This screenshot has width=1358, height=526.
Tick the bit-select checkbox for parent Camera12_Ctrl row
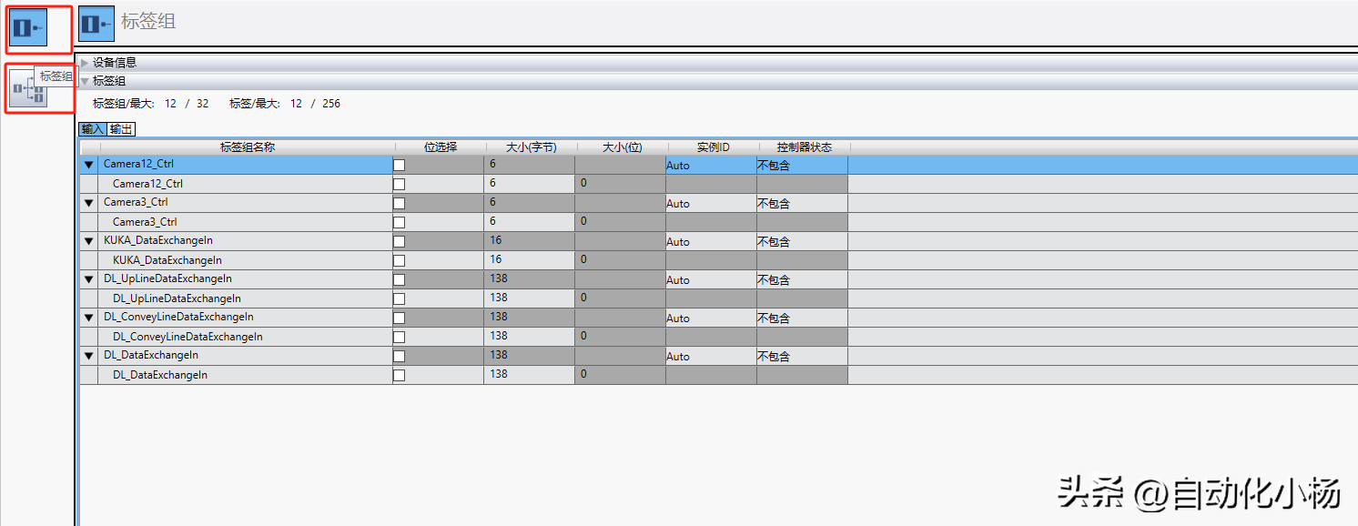click(399, 165)
